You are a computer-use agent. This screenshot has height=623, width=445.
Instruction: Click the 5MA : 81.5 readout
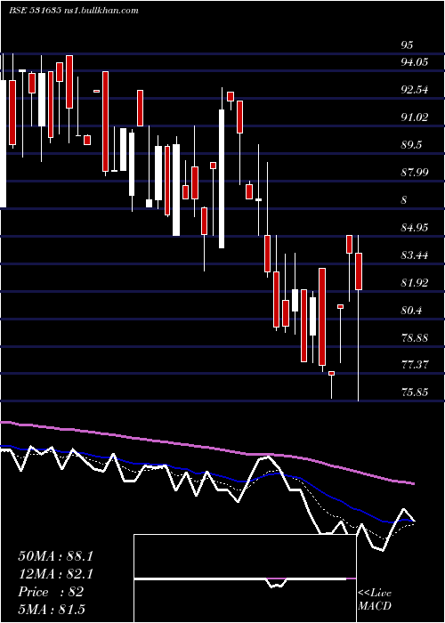point(52,610)
